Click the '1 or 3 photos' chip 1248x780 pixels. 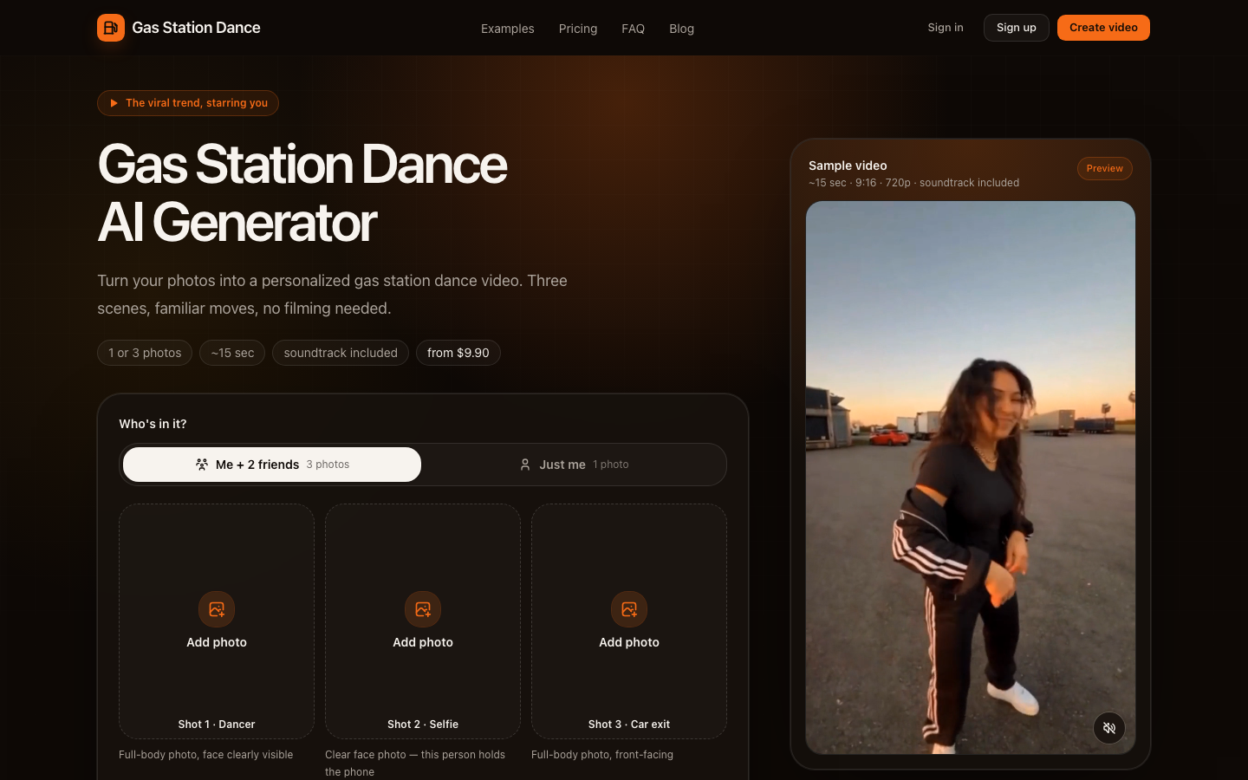(x=145, y=353)
